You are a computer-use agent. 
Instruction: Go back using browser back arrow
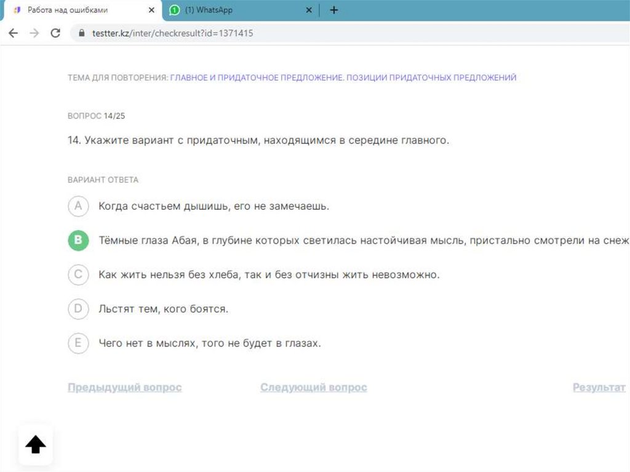[14, 33]
